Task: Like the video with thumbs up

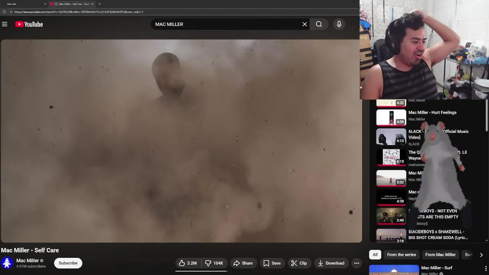Action: [x=188, y=263]
